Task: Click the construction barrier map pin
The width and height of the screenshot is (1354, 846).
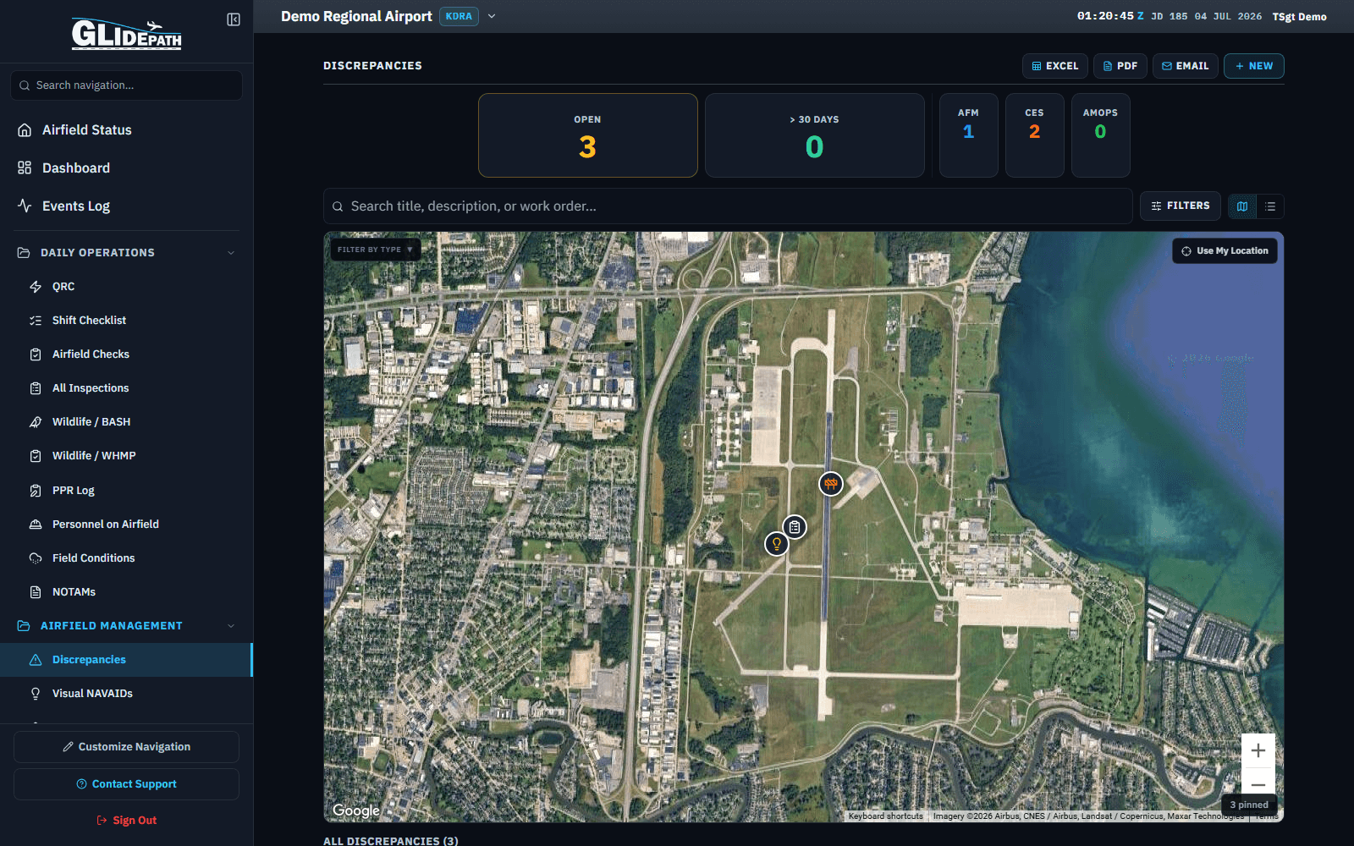Action: 831,484
